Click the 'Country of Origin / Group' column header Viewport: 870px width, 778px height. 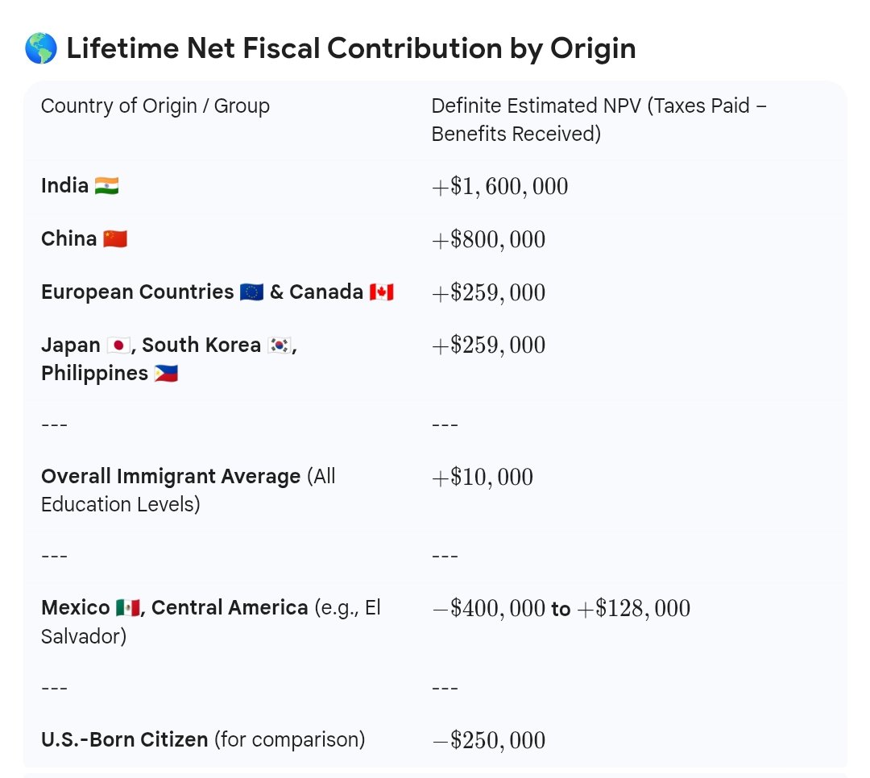click(155, 106)
